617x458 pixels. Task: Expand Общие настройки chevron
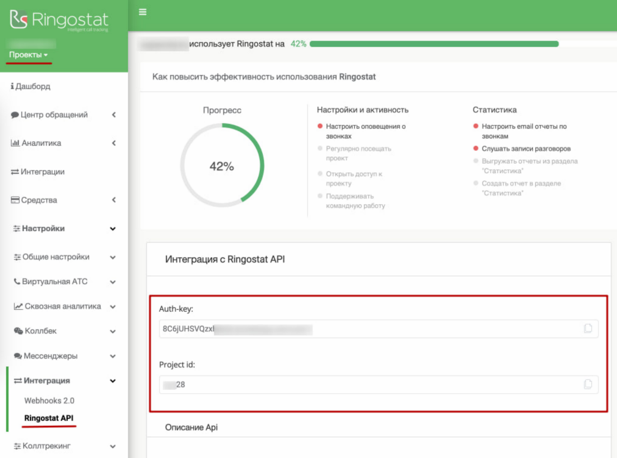[113, 258]
